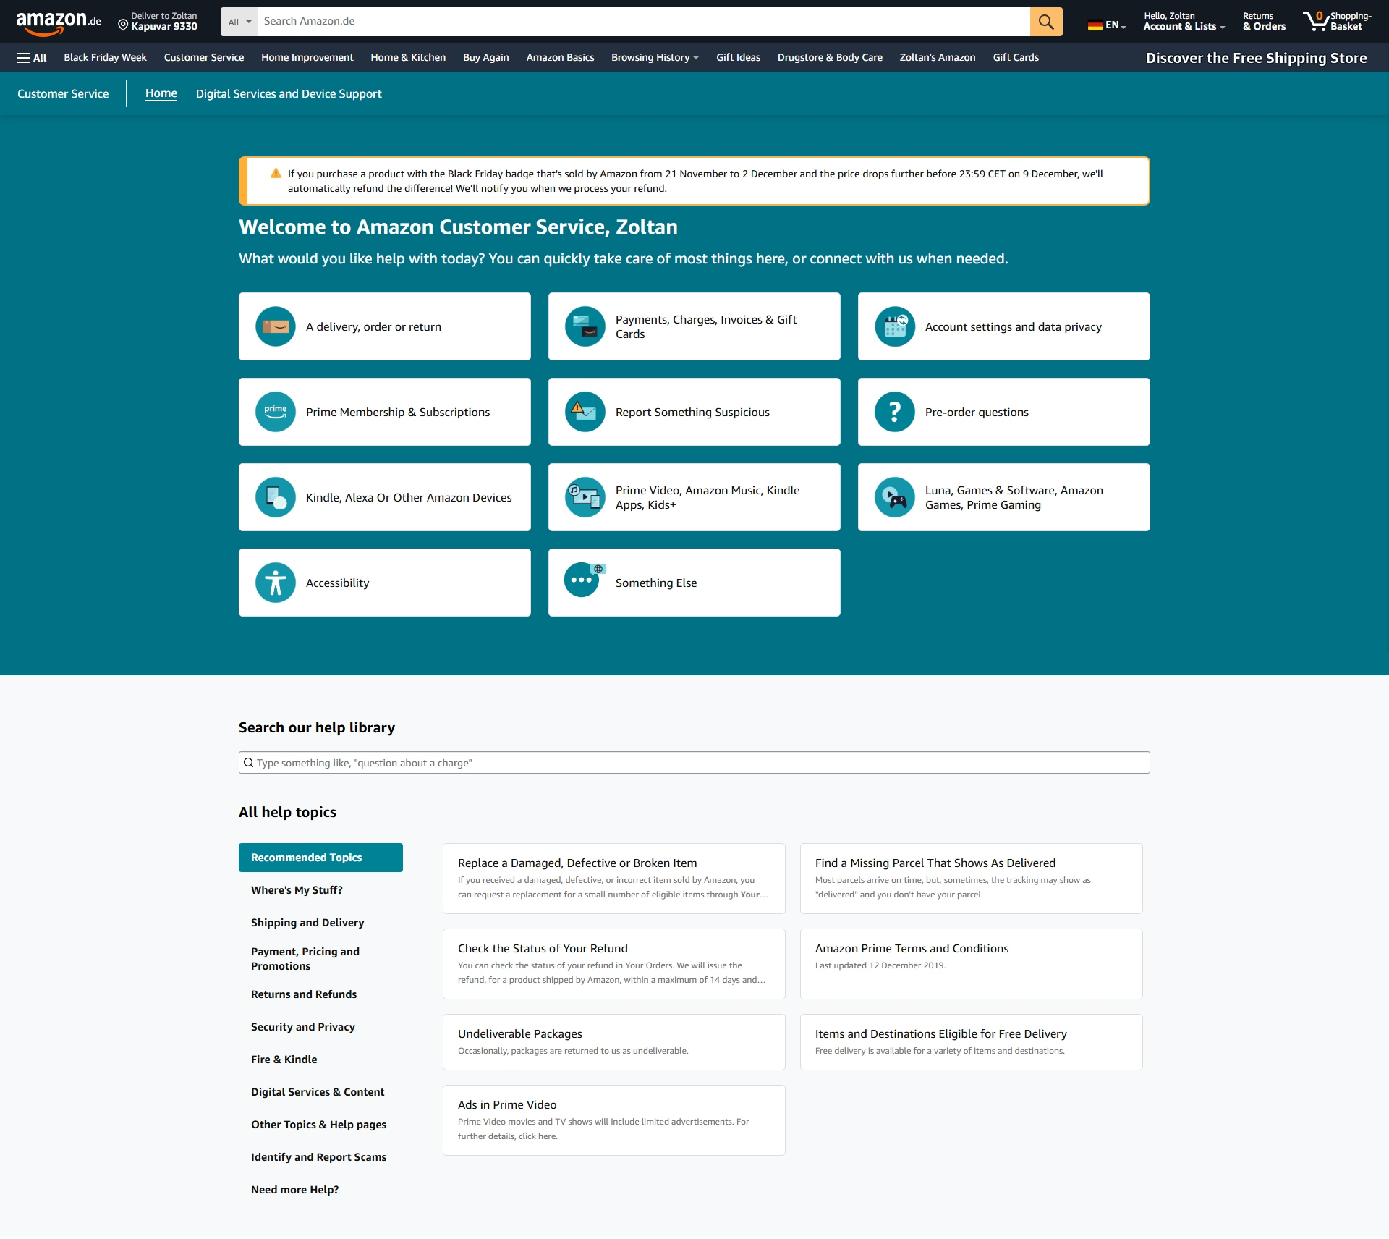Click the Prime Video and Music icon
The width and height of the screenshot is (1389, 1239).
point(585,497)
